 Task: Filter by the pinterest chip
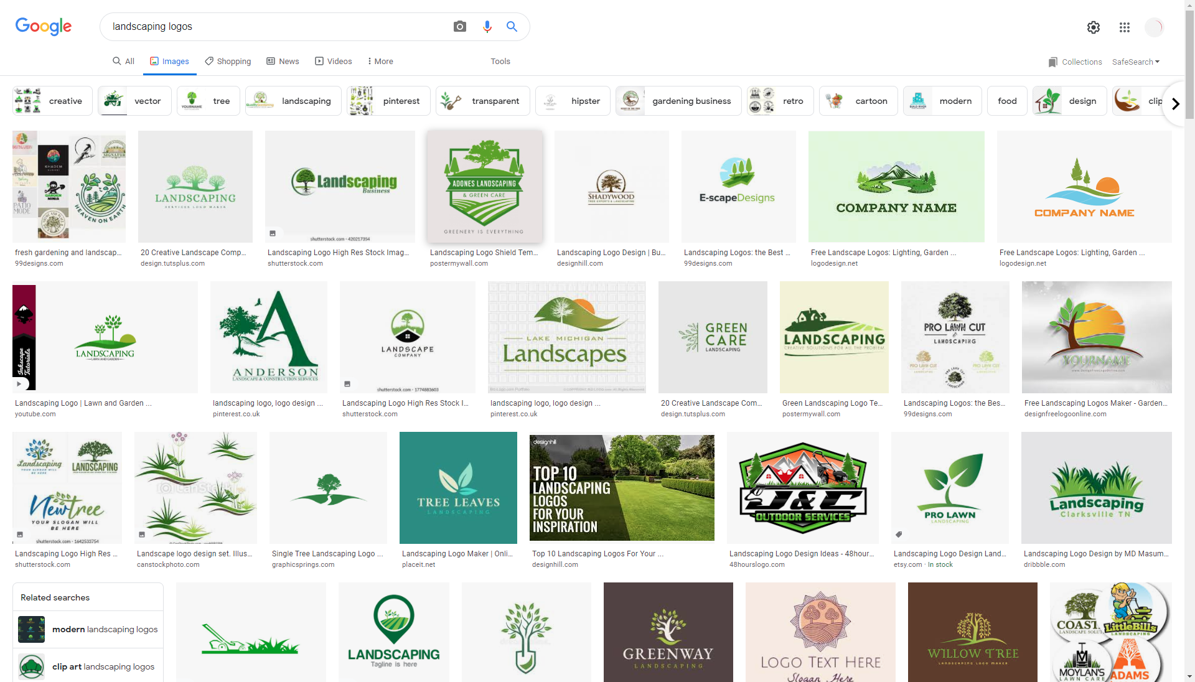388,101
